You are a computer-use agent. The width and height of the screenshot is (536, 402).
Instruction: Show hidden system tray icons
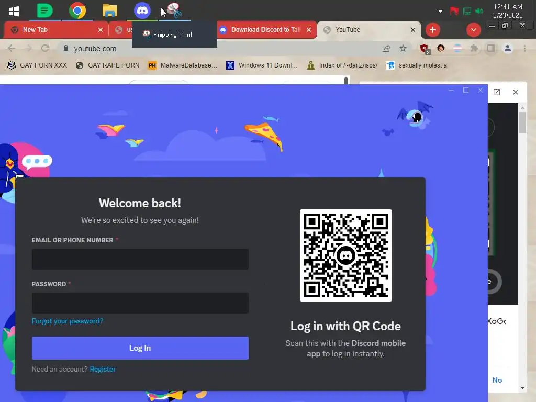tap(440, 12)
